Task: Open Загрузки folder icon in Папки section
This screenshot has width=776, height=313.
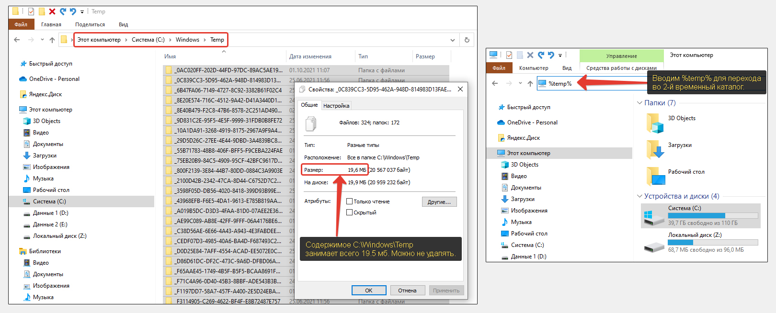Action: tap(655, 149)
